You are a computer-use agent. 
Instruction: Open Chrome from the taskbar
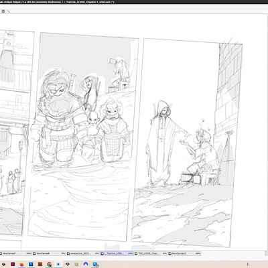point(50,264)
